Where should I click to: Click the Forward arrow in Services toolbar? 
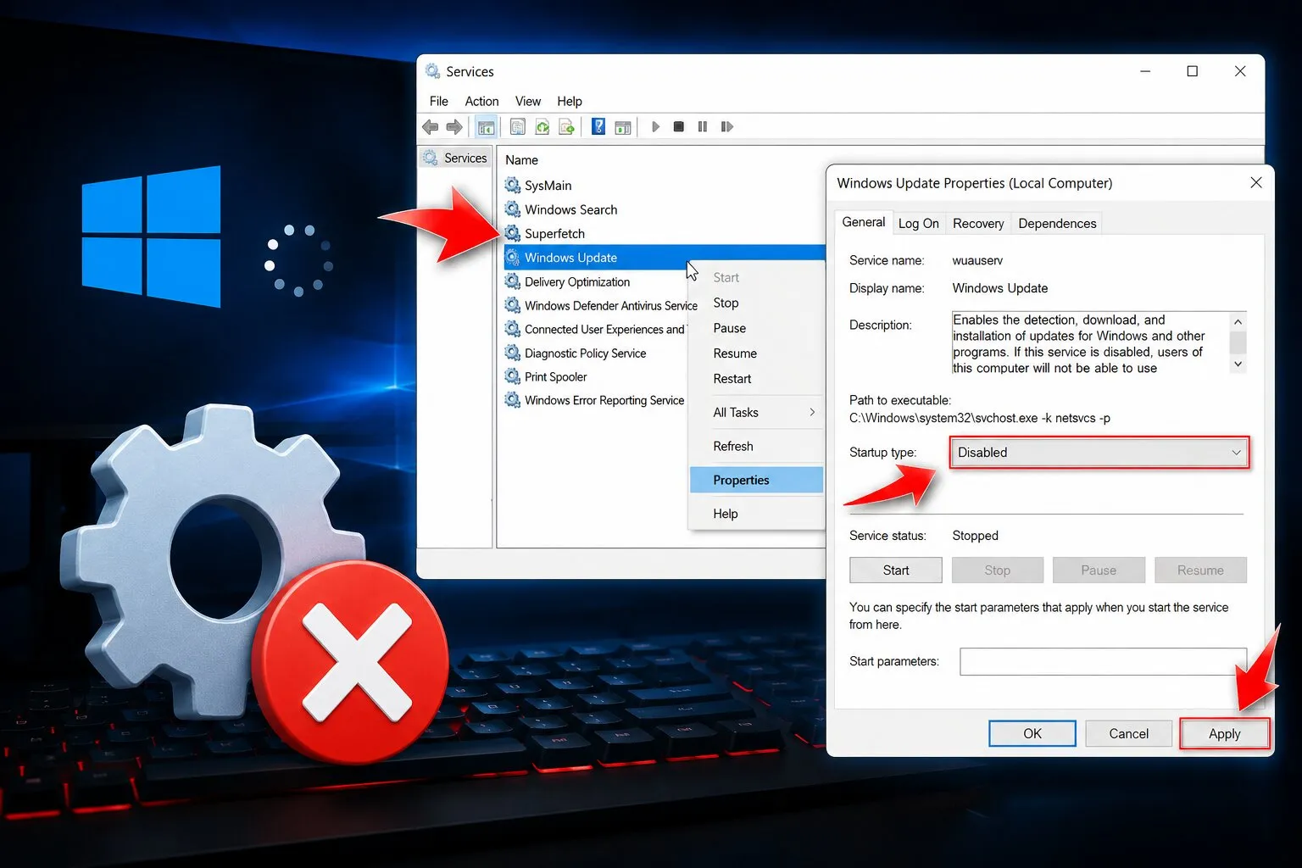coord(454,127)
